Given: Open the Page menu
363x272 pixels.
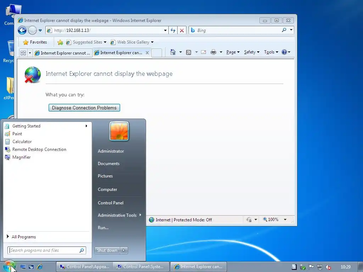Looking at the screenshot, I should pos(233,52).
